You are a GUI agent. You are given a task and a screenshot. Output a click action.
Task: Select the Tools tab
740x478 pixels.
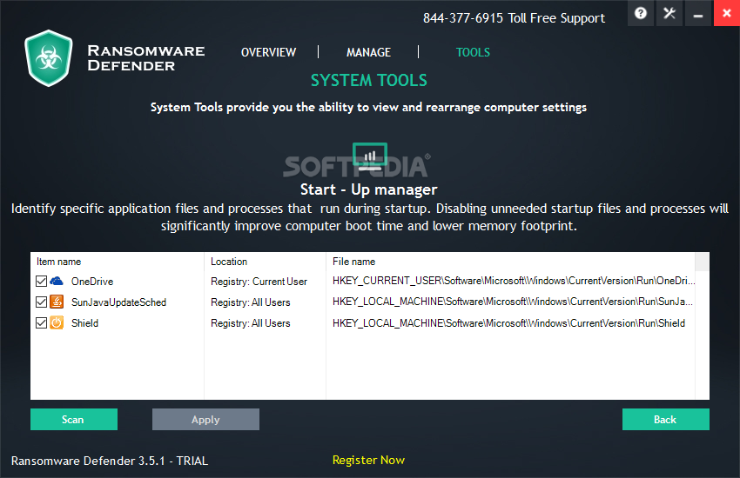473,52
